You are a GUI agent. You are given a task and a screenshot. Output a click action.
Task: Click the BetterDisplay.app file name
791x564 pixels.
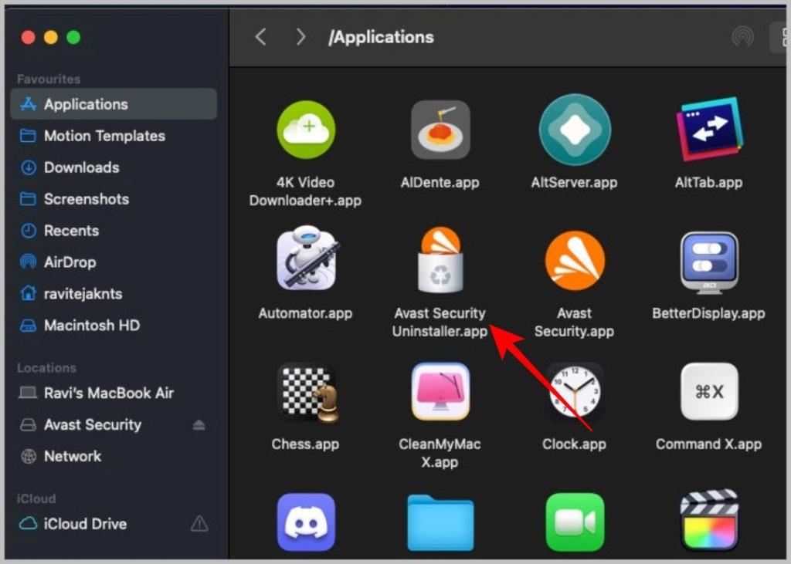pos(709,313)
